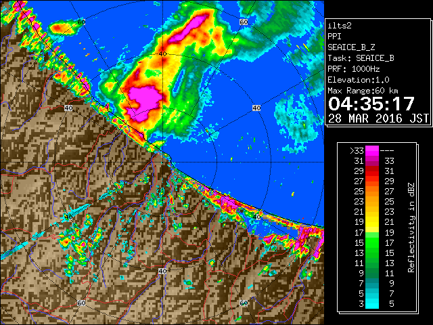Select the 'Task: SEAICE_B' line
Viewport: 433px width, 325px height.
click(361, 58)
